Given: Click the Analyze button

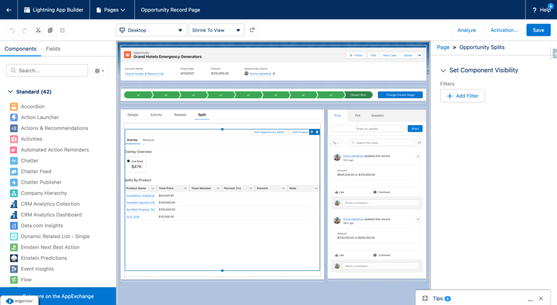Looking at the screenshot, I should (x=466, y=30).
